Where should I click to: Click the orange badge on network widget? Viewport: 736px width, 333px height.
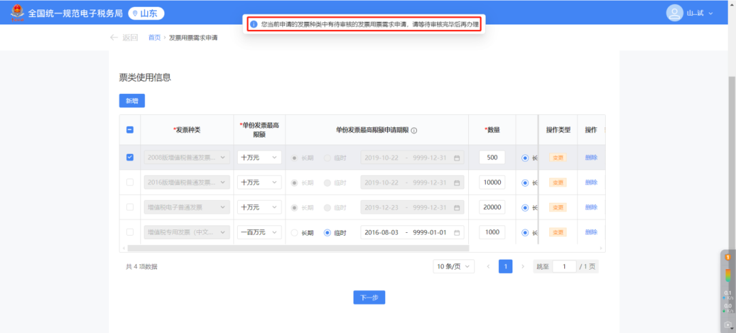coord(728,257)
